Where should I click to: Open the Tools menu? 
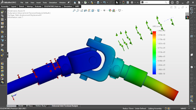pos(45,3)
